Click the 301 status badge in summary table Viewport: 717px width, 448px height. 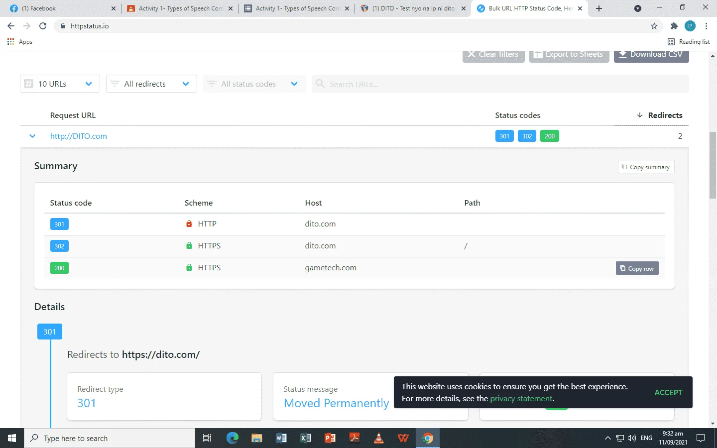[59, 224]
